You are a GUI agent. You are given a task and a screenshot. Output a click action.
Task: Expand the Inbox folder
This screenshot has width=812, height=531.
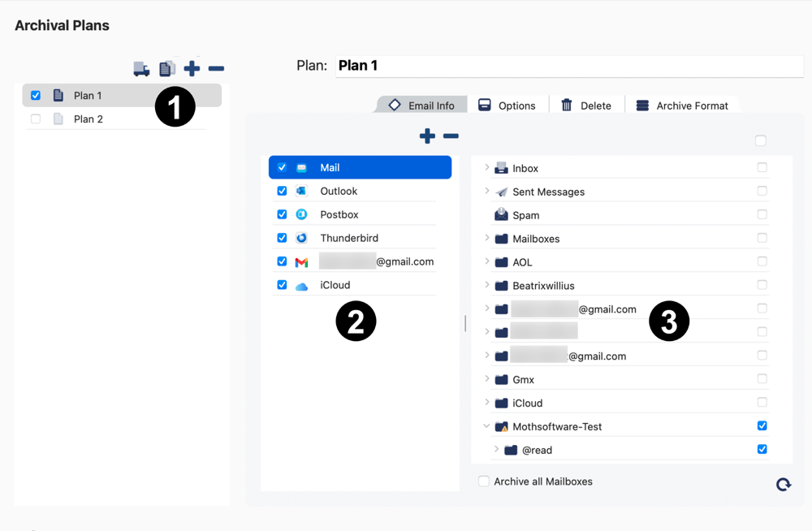tap(487, 168)
